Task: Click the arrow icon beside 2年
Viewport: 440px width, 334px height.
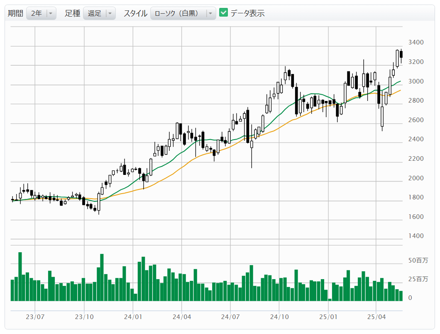Action: tap(51, 13)
